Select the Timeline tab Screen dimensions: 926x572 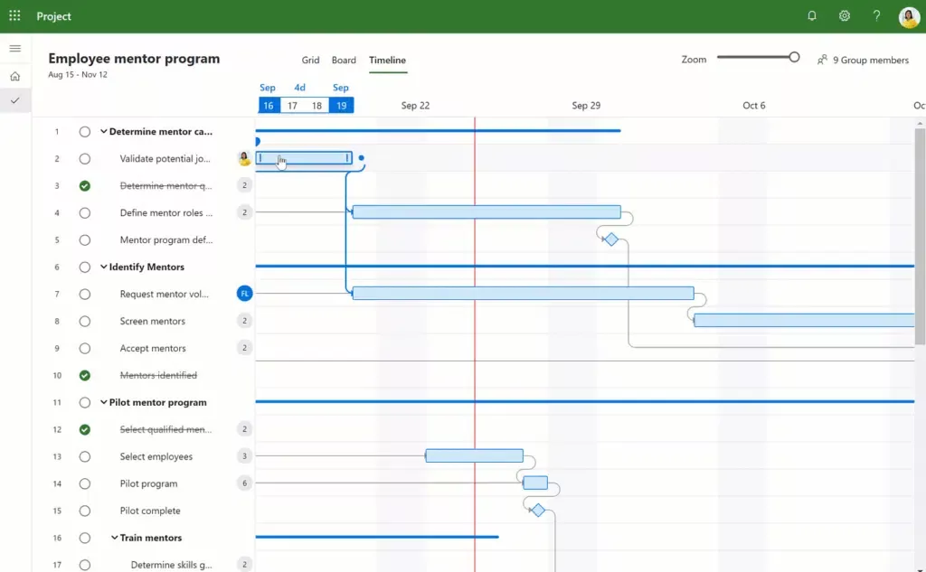[x=387, y=60]
